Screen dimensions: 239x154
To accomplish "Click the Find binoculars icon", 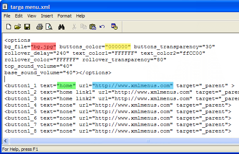I will point(61,27).
